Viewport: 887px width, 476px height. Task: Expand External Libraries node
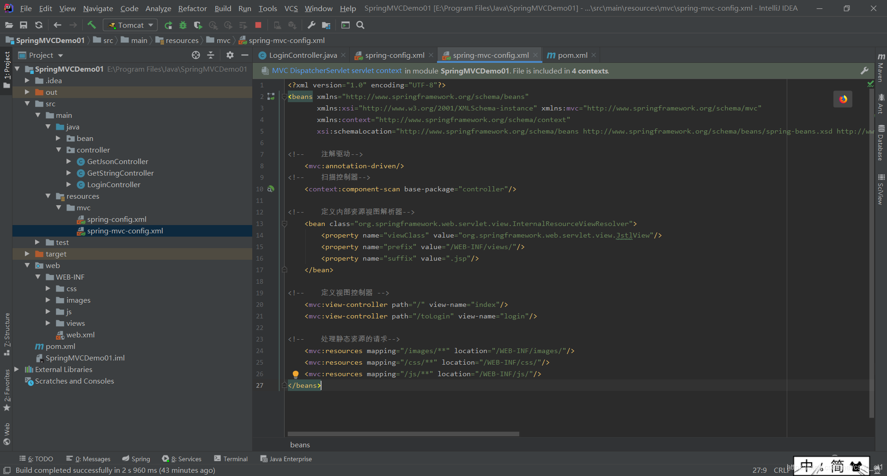coord(17,369)
